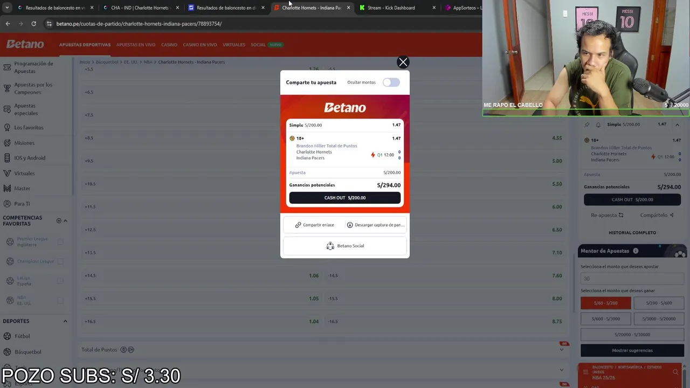Image resolution: width=690 pixels, height=388 pixels.
Task: Click Misiones target icon
Action: click(x=7, y=143)
